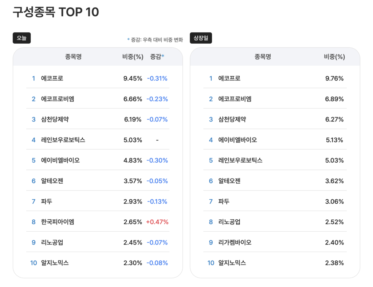Click the 구성종목 TOP 10 heading
373x287 pixels.
coord(56,12)
